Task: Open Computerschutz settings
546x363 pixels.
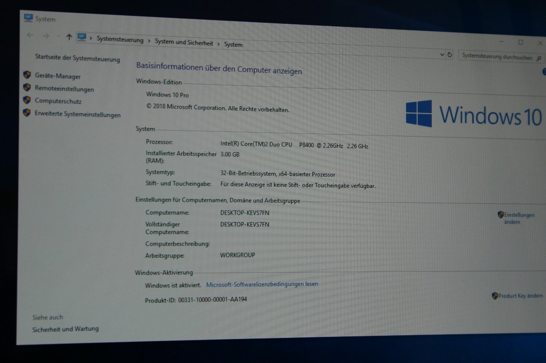Action: (58, 101)
